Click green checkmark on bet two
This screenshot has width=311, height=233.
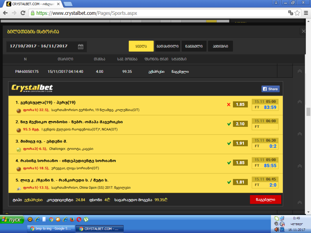229,124
